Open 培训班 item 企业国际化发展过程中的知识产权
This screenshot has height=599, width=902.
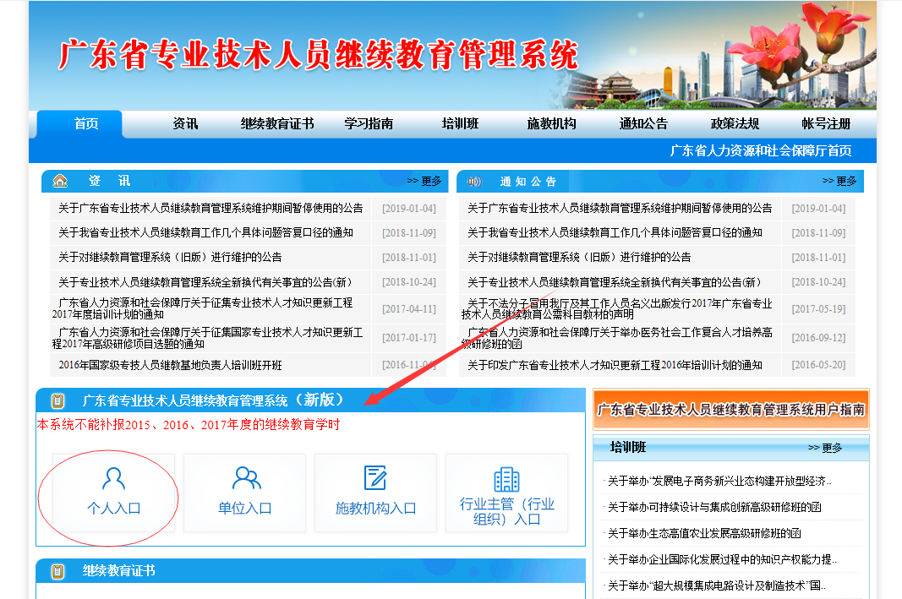tap(722, 559)
